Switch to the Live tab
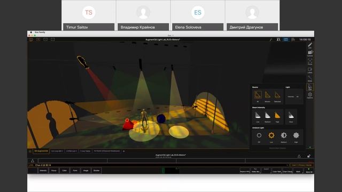 point(57,151)
